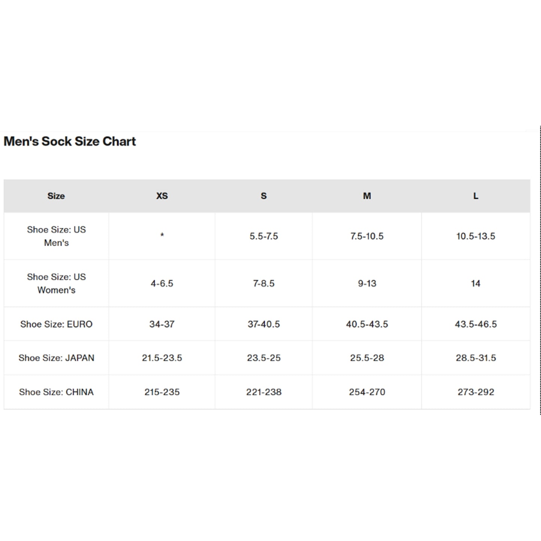Select the 10.5-13.5 cell
Screen dimensions: 541x541
tap(475, 236)
